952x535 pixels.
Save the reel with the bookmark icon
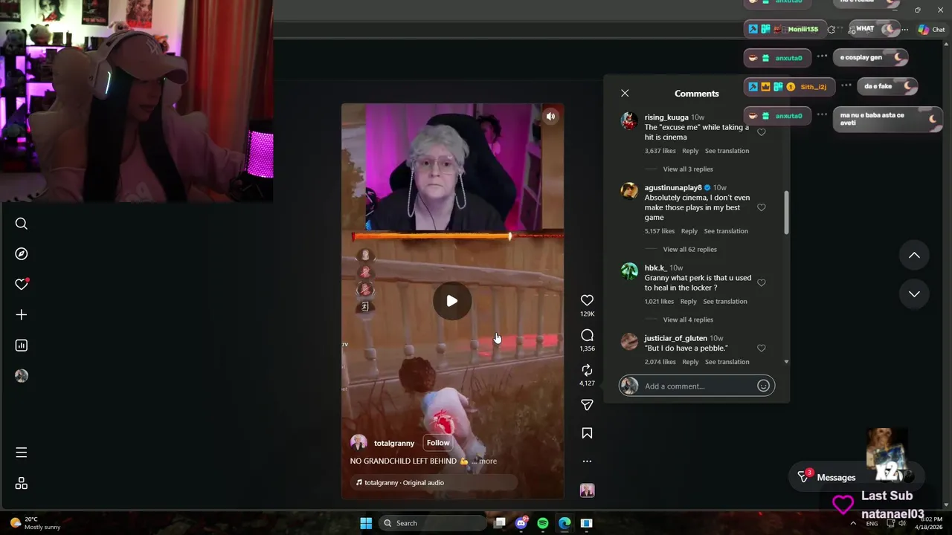click(x=587, y=433)
